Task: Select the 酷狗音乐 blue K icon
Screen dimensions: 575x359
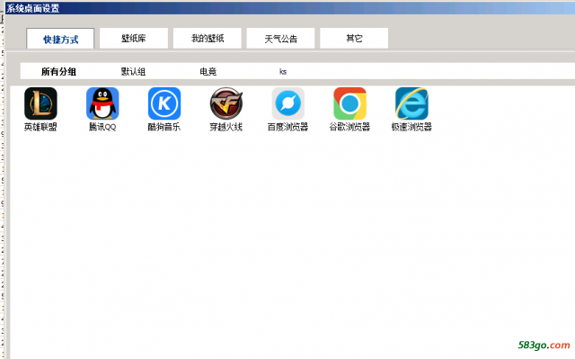Action: (x=164, y=103)
